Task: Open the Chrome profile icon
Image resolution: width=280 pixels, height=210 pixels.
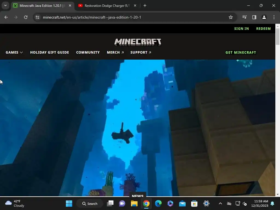Action: point(264,17)
